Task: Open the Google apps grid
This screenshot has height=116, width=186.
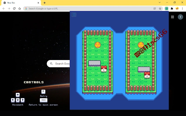Action: pyautogui.click(x=172, y=17)
